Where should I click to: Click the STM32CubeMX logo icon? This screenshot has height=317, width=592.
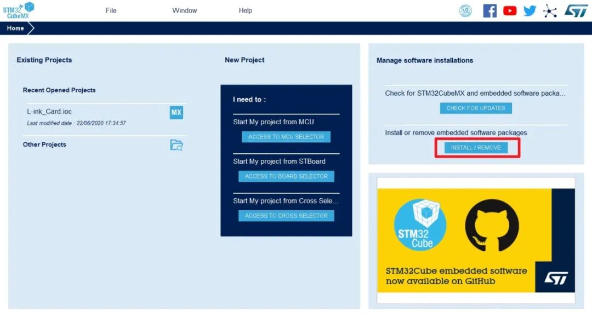point(19,10)
